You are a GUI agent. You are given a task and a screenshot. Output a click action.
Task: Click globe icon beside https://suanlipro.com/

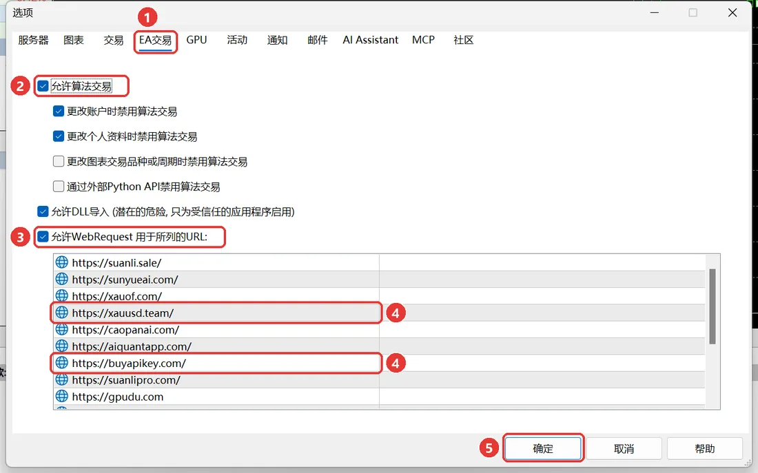[61, 380]
